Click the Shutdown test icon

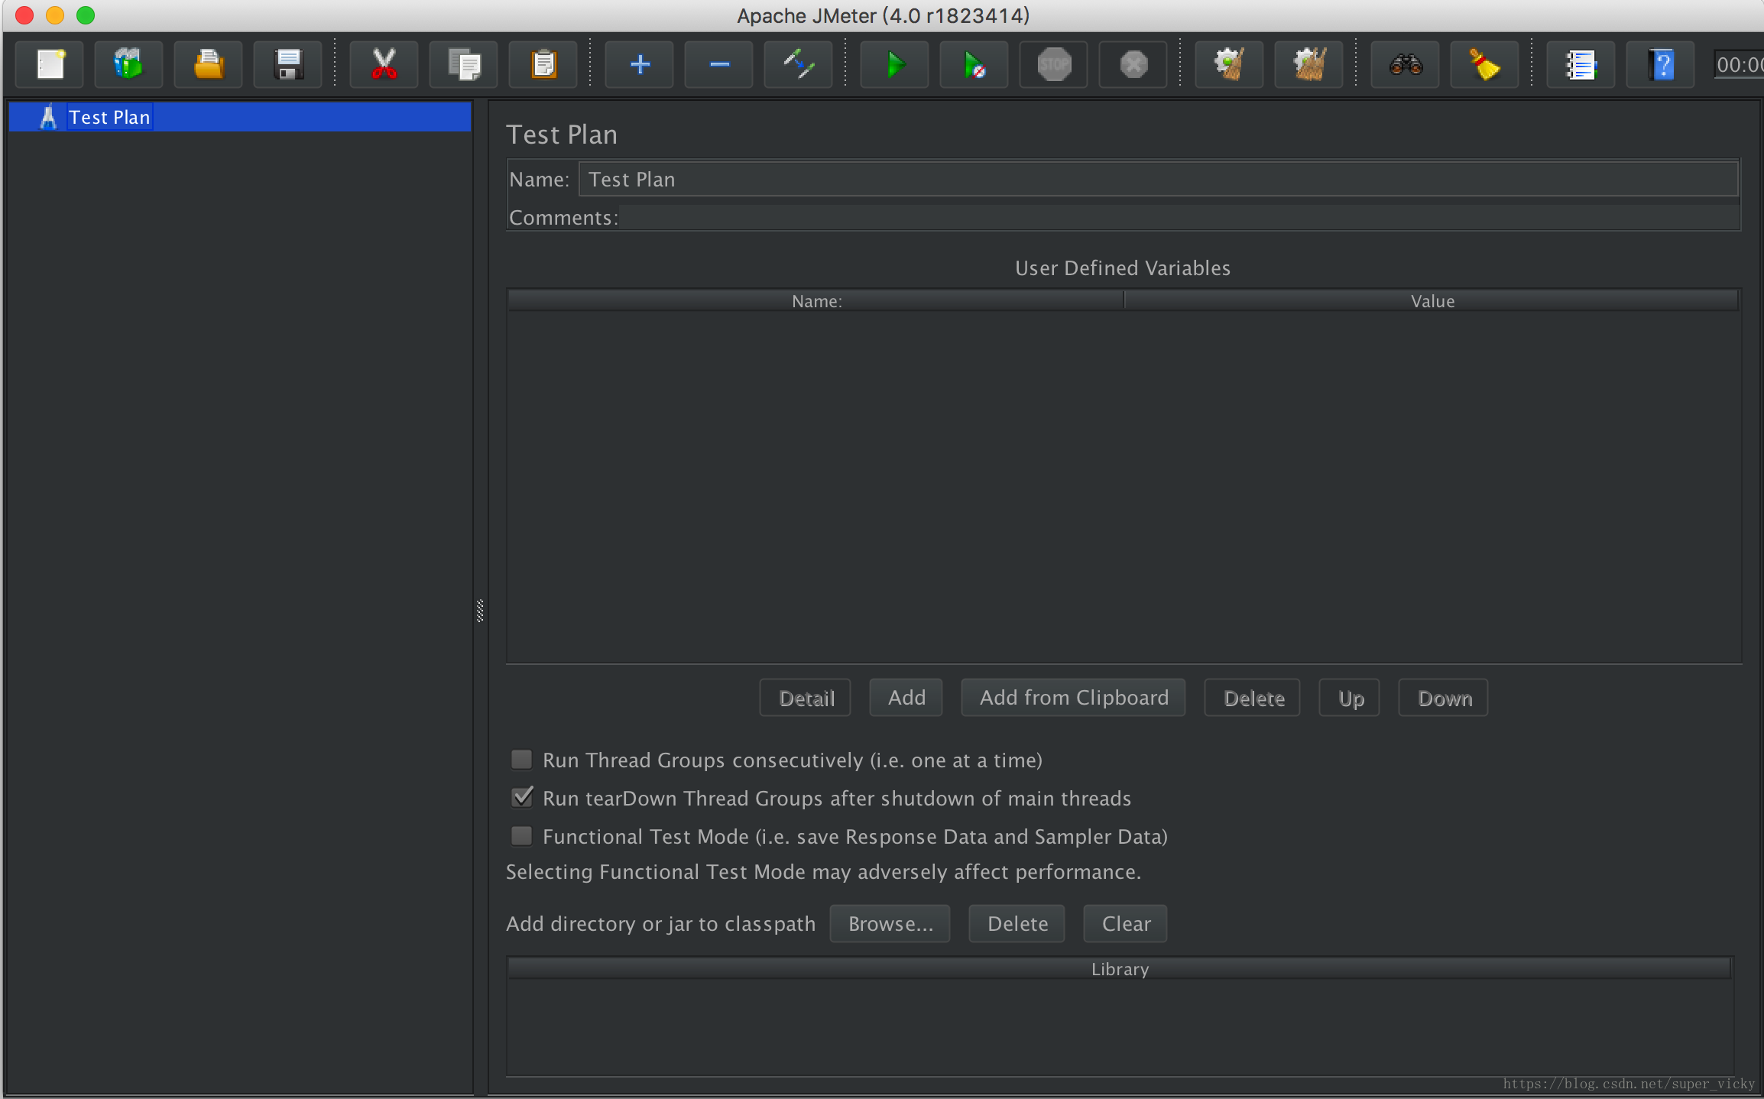click(1133, 64)
